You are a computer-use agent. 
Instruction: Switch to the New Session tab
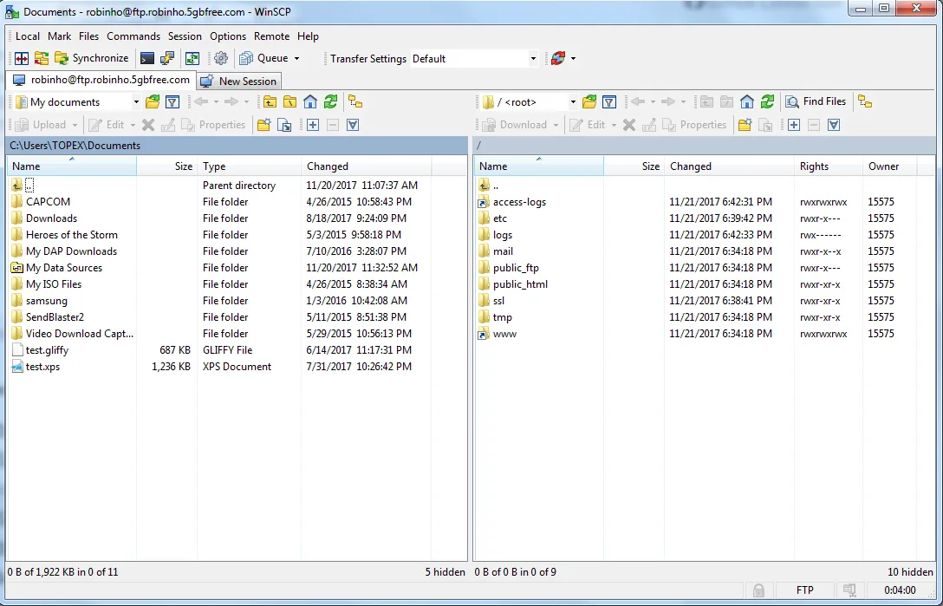(239, 81)
